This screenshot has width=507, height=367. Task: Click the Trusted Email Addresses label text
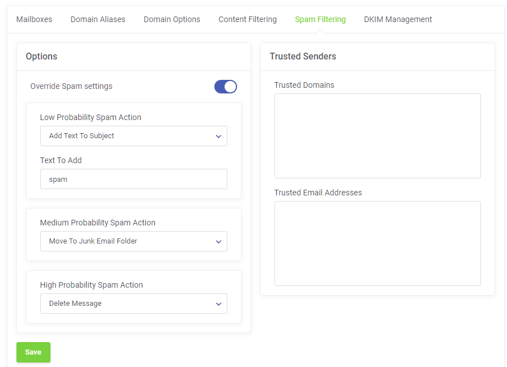click(318, 193)
